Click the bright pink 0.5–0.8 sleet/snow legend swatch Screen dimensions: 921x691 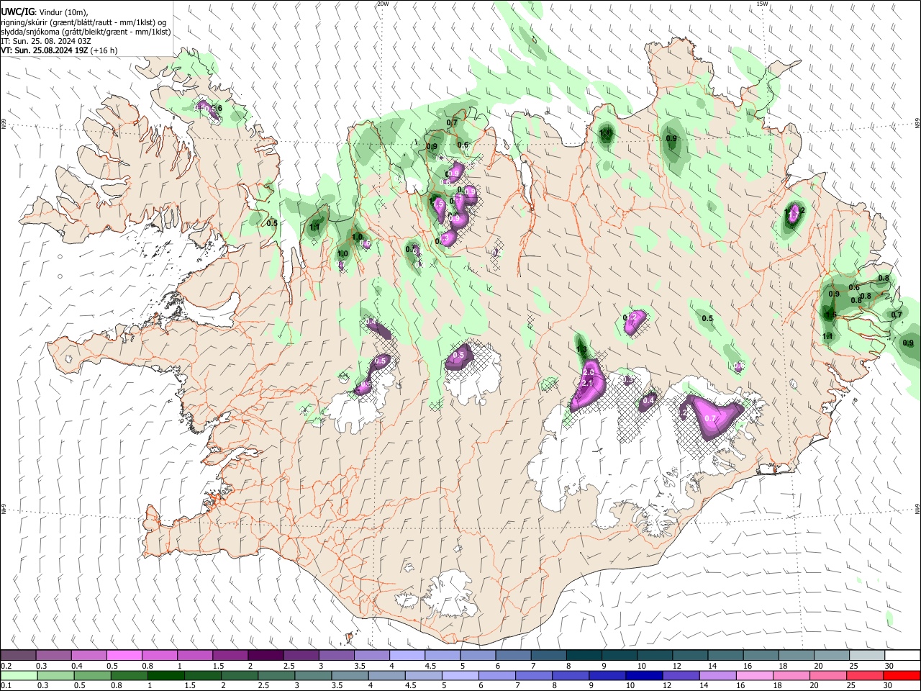(124, 656)
